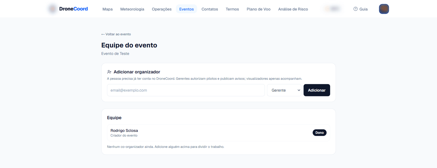Click the Guia help icon
Viewport: 437px width, 168px height.
coord(355,9)
